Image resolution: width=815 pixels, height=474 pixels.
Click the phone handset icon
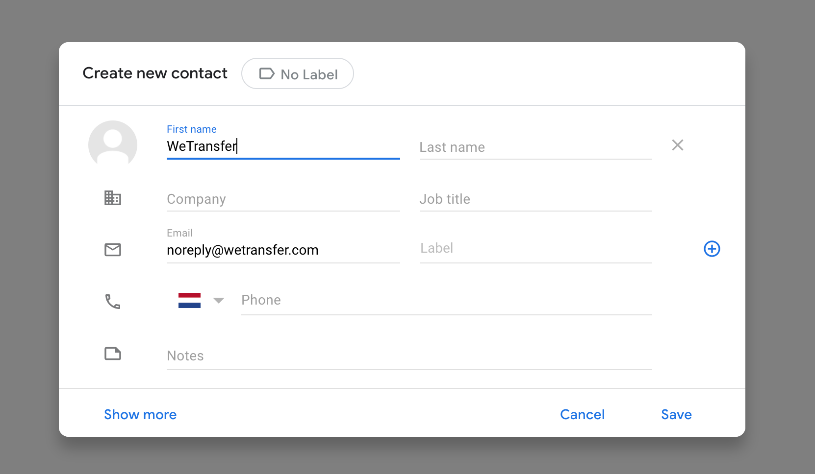click(x=113, y=302)
